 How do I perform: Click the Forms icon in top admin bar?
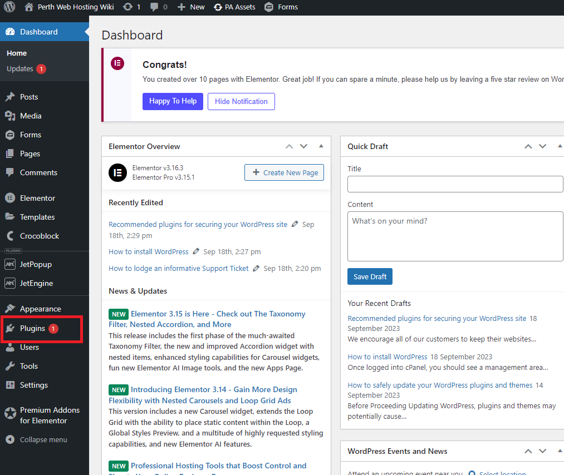[269, 7]
